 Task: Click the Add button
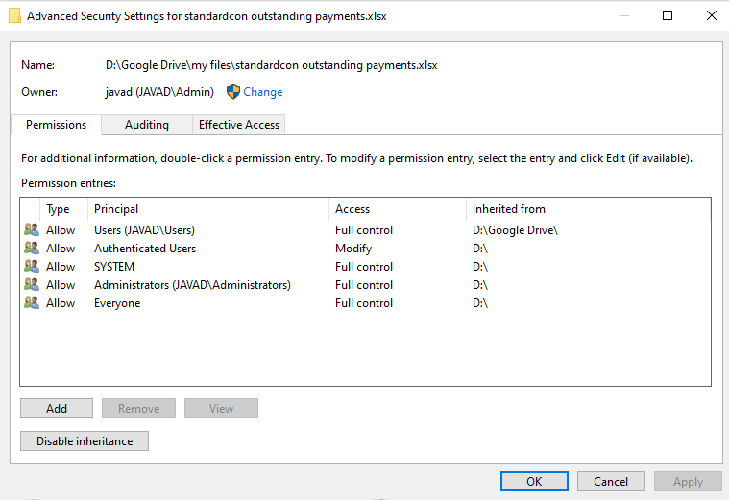[x=57, y=409]
